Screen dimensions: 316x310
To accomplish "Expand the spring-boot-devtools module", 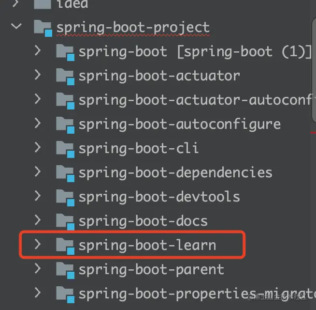I will click(x=38, y=196).
